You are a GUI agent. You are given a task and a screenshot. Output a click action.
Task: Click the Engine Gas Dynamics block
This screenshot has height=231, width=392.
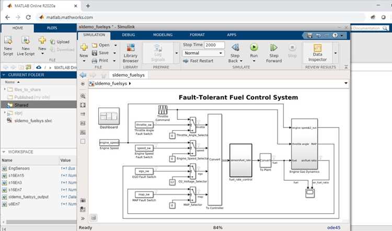tap(304, 144)
